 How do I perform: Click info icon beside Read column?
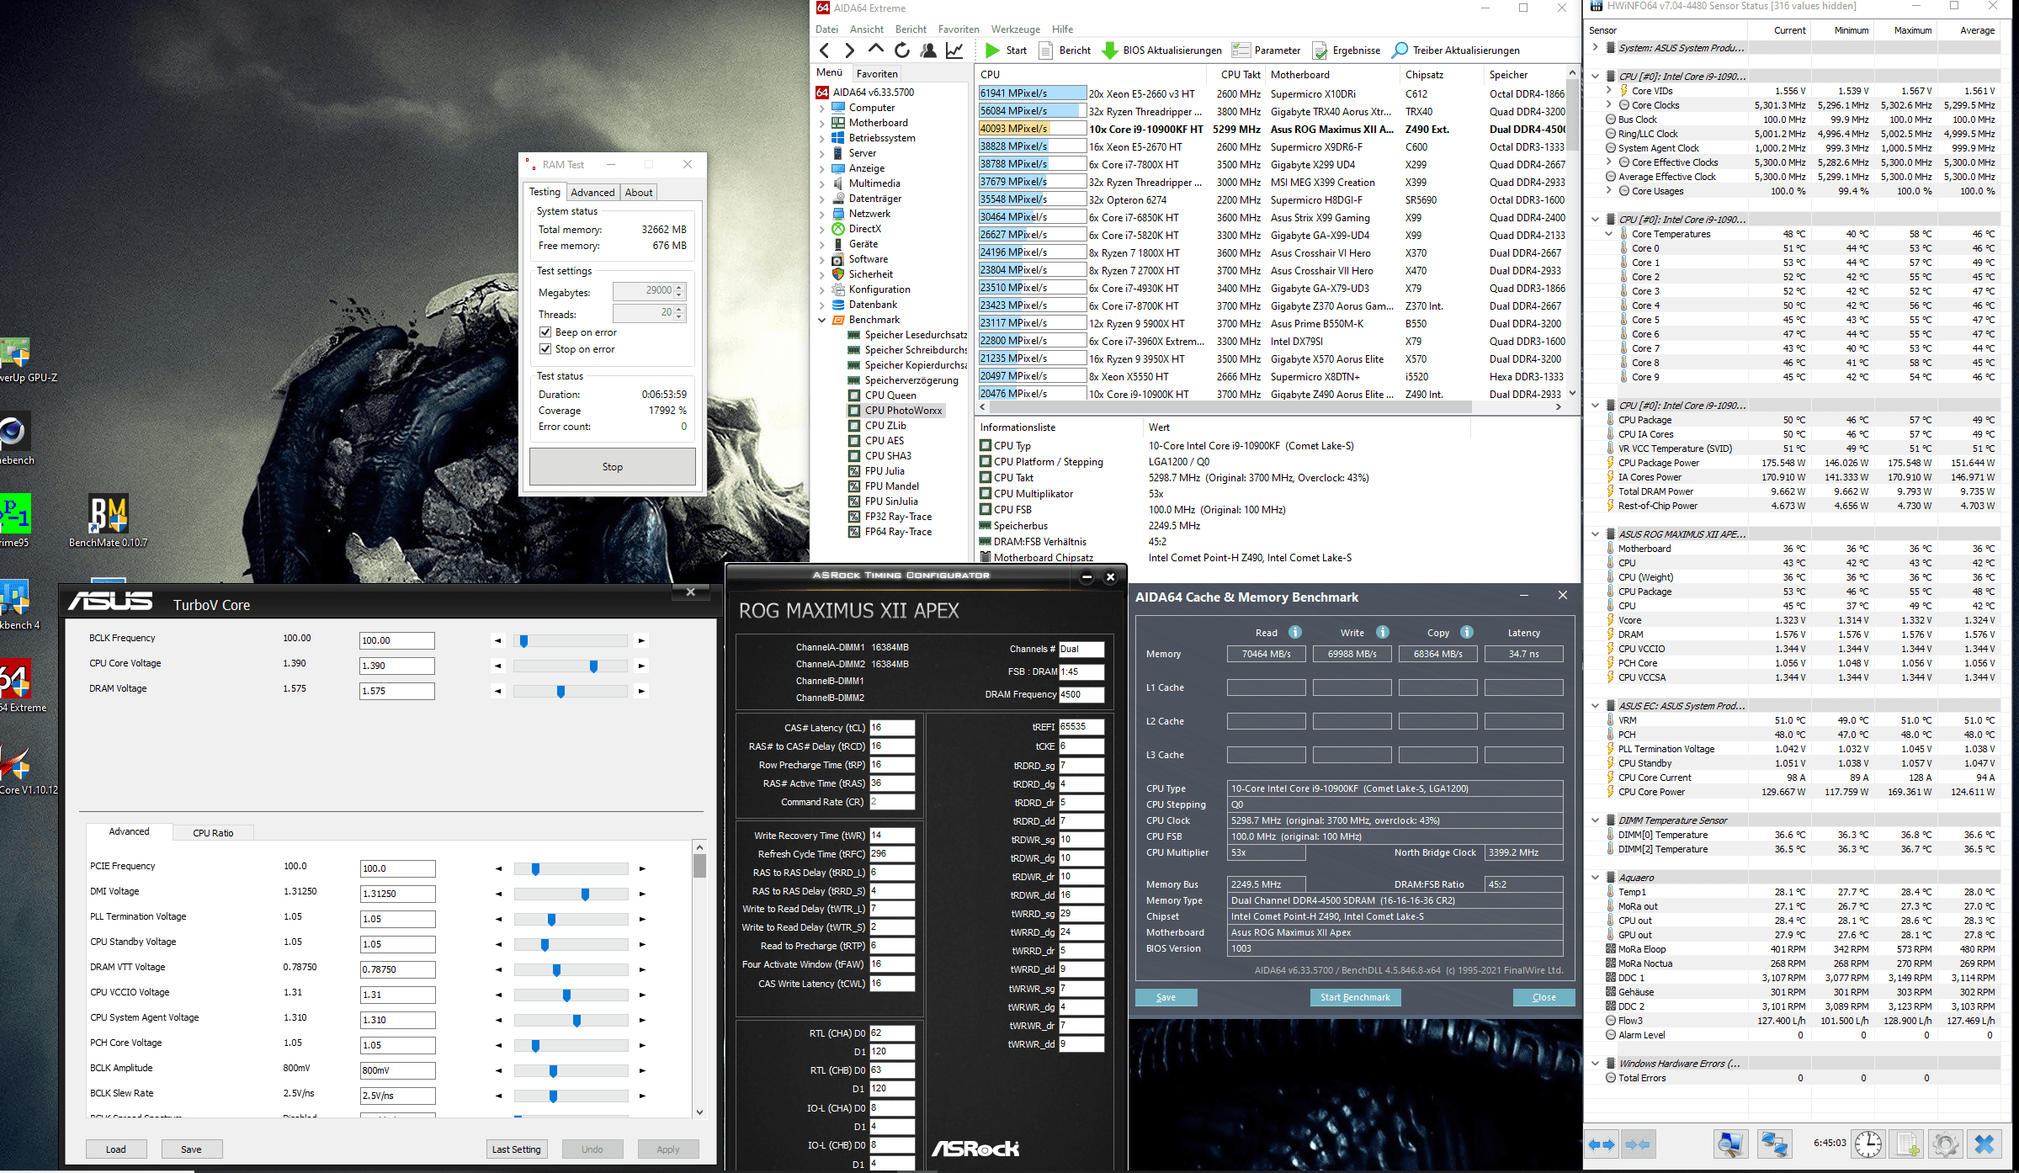1295,632
